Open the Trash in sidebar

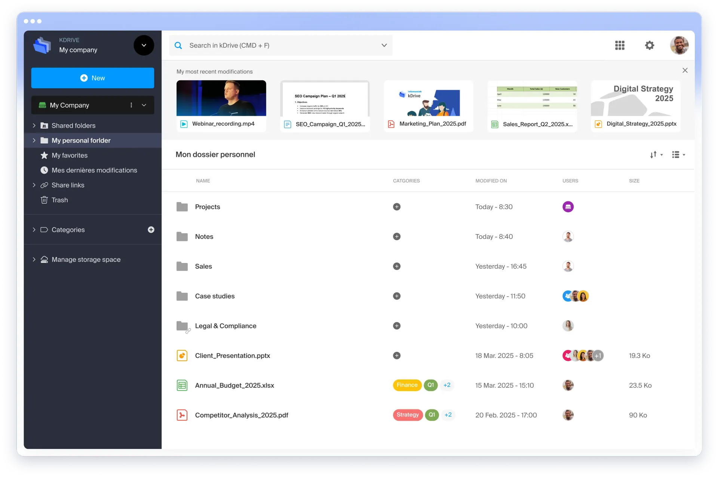(x=59, y=200)
